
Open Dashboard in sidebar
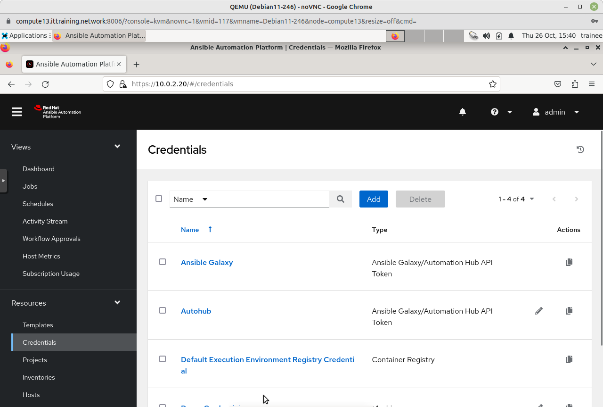pyautogui.click(x=39, y=169)
